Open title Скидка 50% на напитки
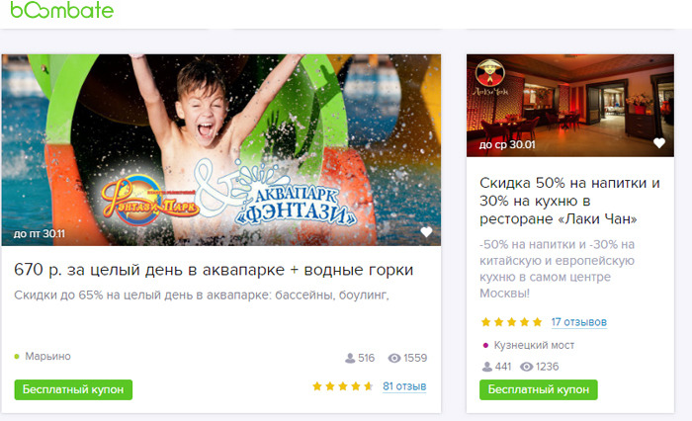The width and height of the screenshot is (692, 421). [569, 201]
